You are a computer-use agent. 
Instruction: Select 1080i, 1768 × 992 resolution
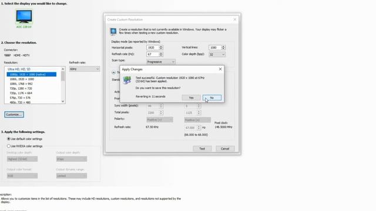[21, 84]
